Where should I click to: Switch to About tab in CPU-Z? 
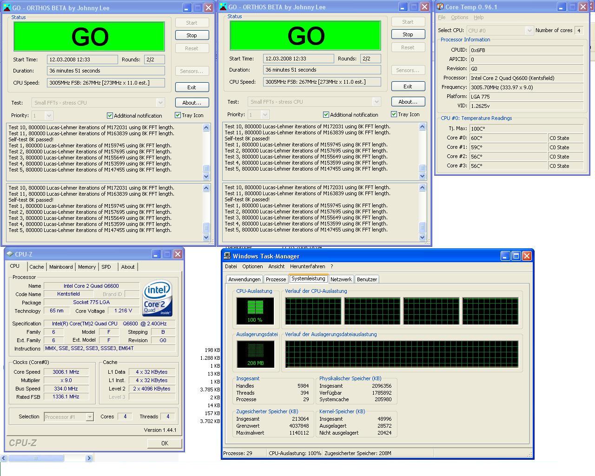coord(128,267)
